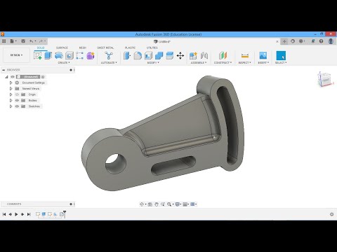Select the Create Sketch tool
Image resolution: width=337 pixels, height=252 pixels.
[x=38, y=55]
